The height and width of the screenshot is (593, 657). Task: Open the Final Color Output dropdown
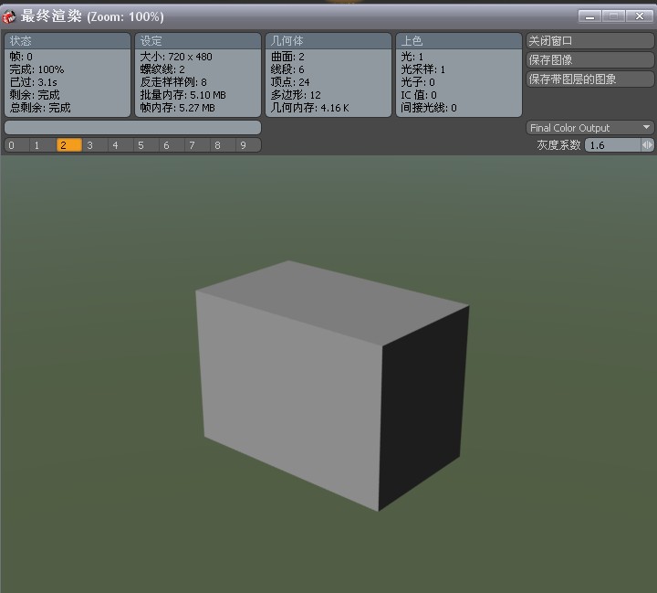click(x=589, y=128)
